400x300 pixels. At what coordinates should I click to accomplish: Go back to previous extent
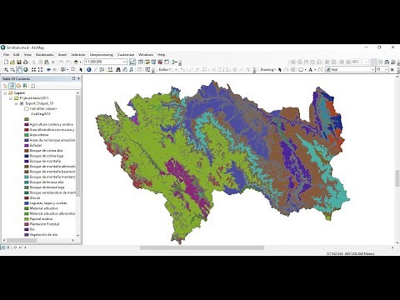tap(48, 69)
